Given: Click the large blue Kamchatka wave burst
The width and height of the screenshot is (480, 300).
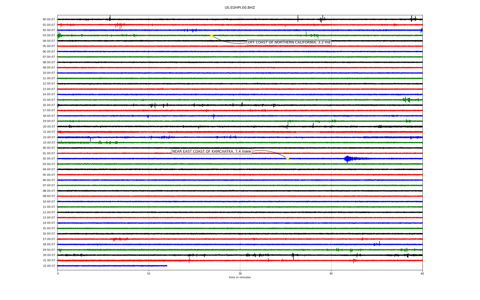Looking at the screenshot, I should [x=348, y=158].
